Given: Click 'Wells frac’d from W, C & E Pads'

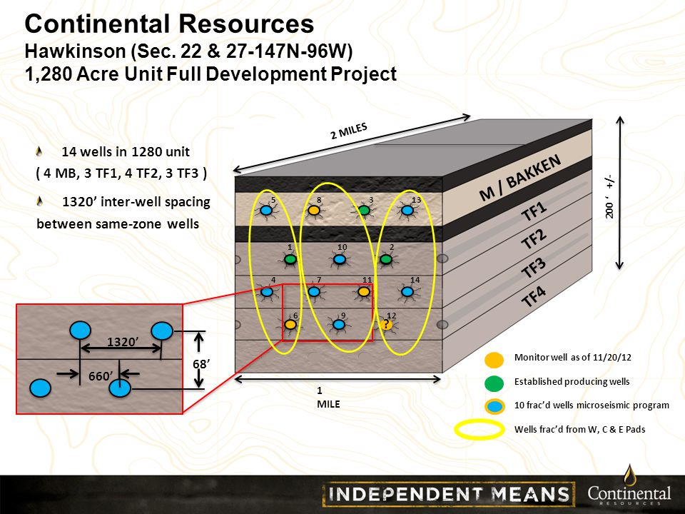Looking at the screenshot, I should [x=579, y=429].
